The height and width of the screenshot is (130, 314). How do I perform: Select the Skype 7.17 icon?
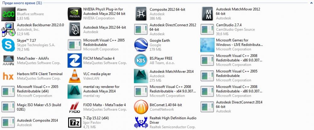pos(8,45)
